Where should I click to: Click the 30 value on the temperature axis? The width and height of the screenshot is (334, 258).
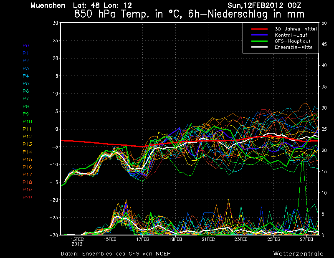point(56,23)
